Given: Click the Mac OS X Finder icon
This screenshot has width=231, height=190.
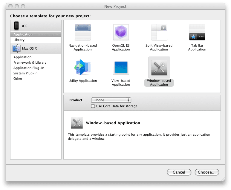Looking at the screenshot, I should click(x=16, y=48).
